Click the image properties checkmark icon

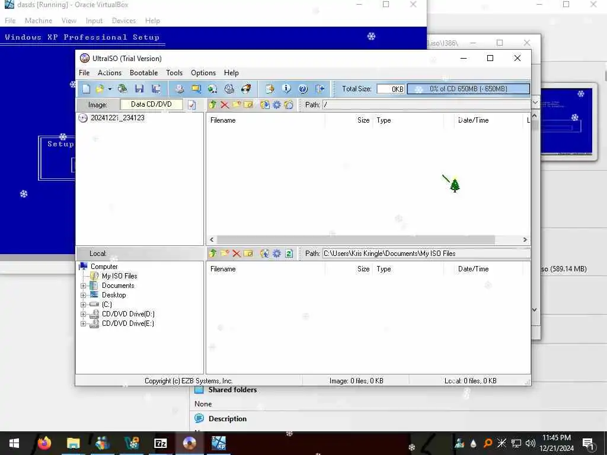coord(192,105)
